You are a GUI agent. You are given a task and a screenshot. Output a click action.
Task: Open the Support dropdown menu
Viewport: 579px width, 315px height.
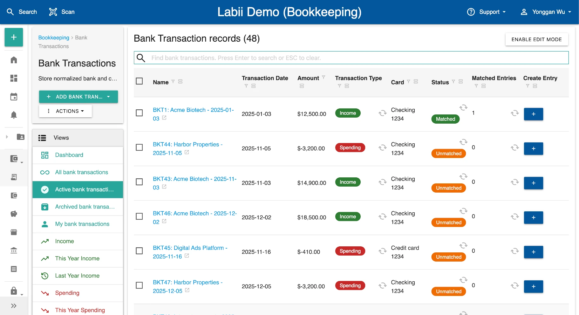coord(486,12)
